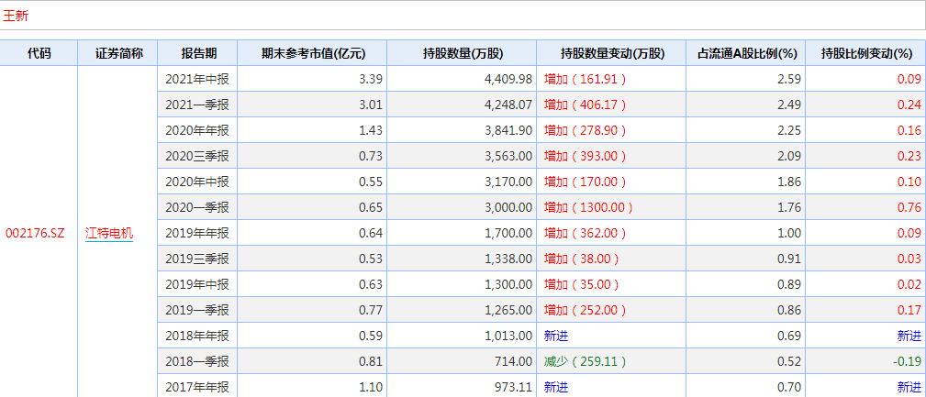Image resolution: width=926 pixels, height=397 pixels.
Task: Click the holding 1,265.00 cell
Action: click(462, 310)
